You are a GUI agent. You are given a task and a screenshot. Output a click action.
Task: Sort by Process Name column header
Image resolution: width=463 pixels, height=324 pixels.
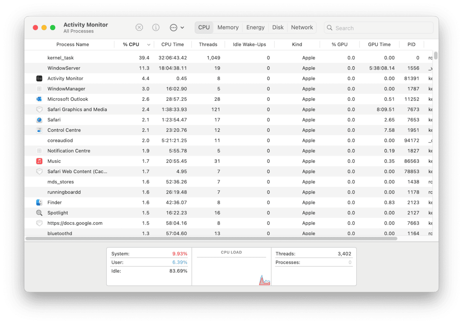(72, 44)
